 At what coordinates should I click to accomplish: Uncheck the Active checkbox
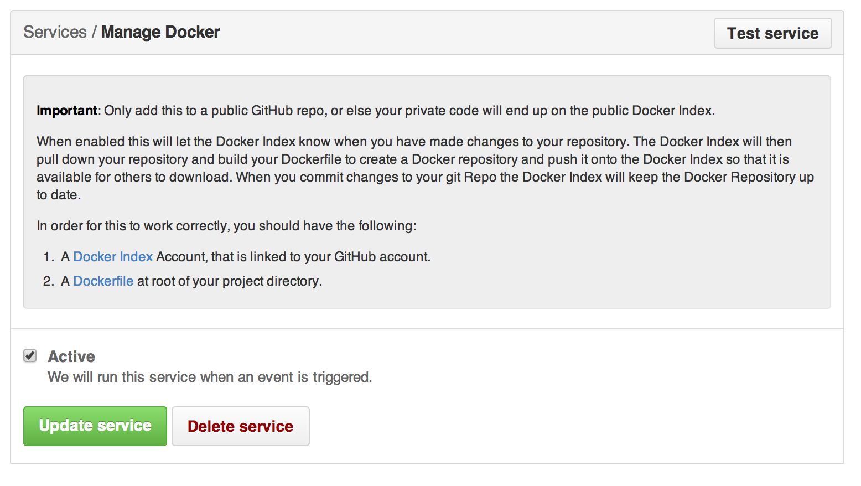point(30,355)
